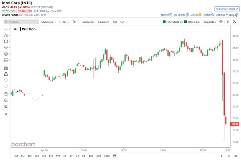The image size is (241, 160).
Task: Click the REALTIME data source link
Action: pos(40,11)
